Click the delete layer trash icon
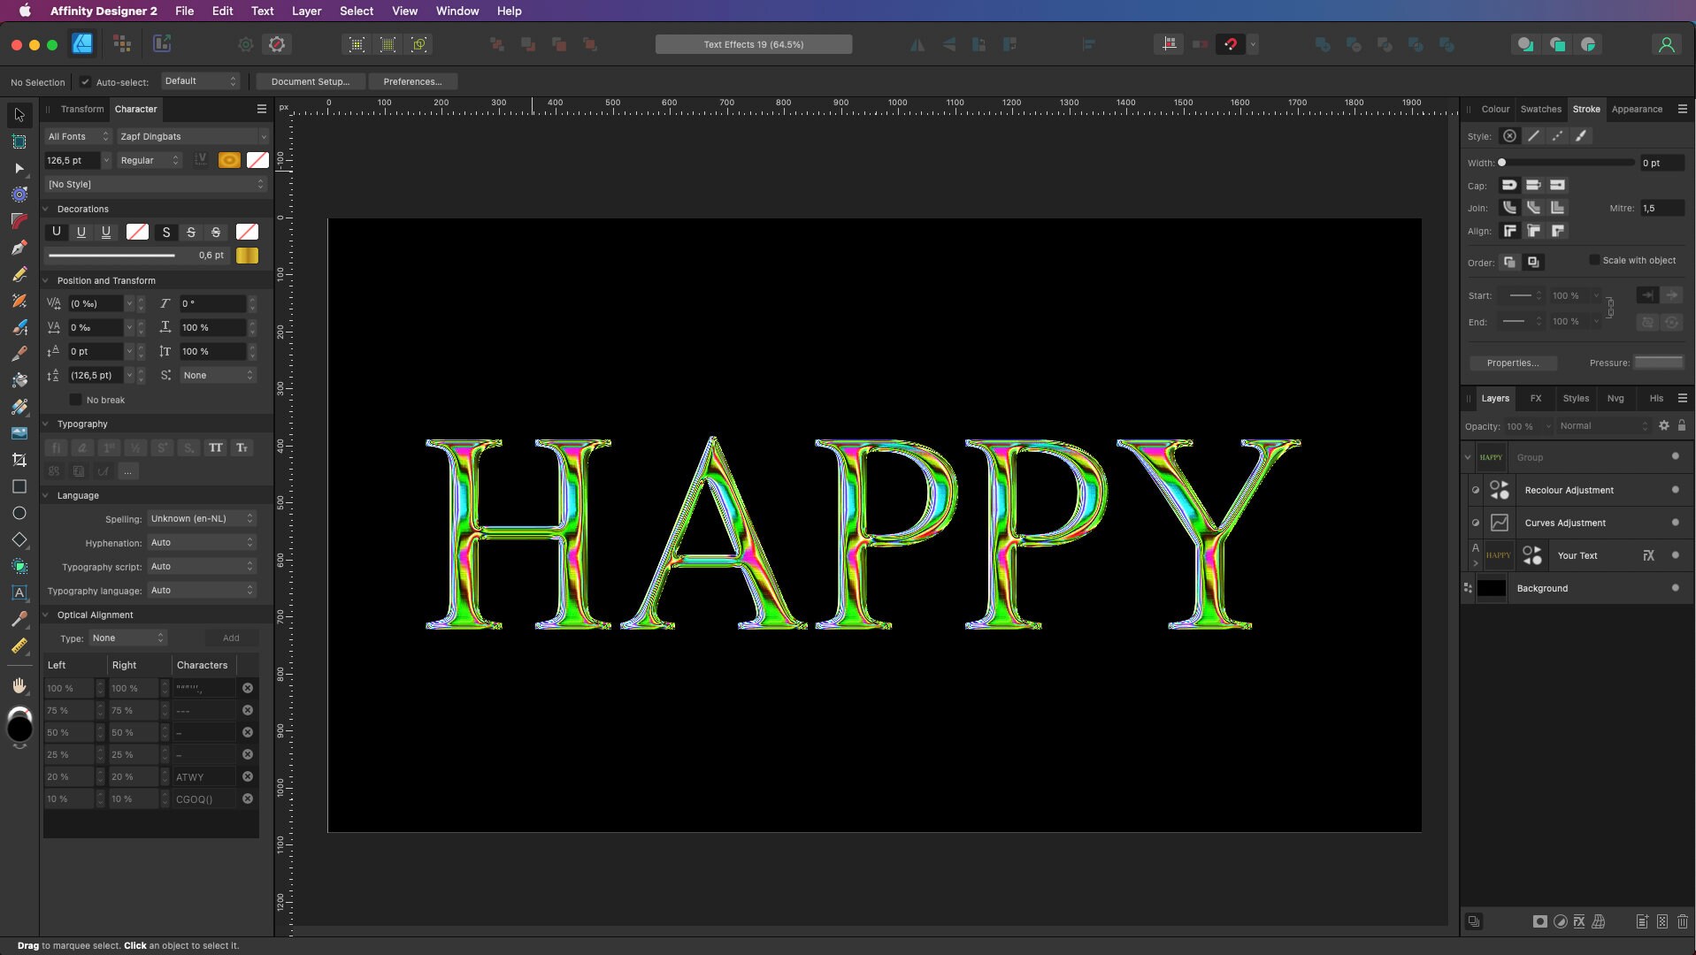The height and width of the screenshot is (955, 1696). pyautogui.click(x=1683, y=921)
